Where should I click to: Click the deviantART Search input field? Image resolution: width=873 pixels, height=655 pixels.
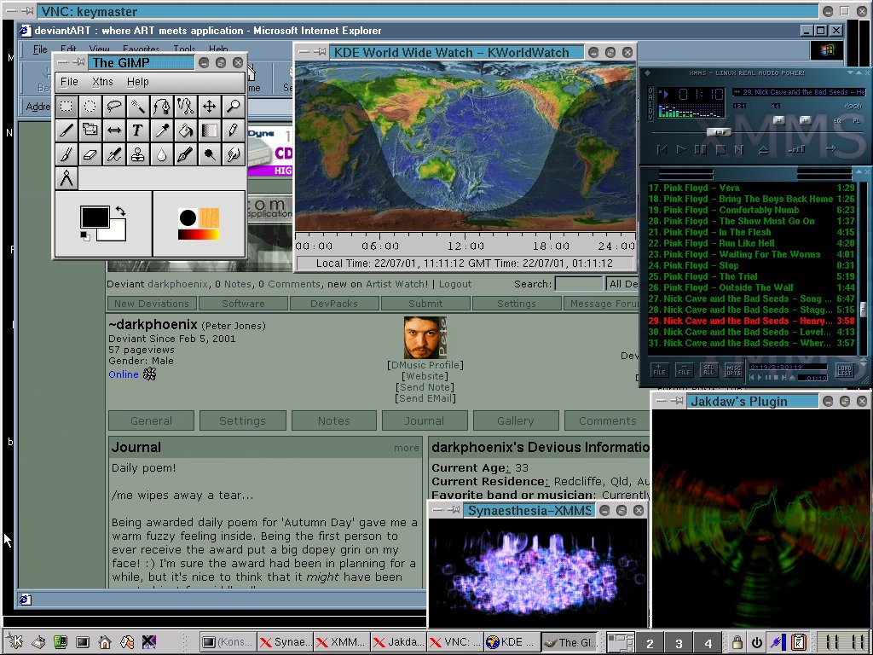tap(579, 284)
